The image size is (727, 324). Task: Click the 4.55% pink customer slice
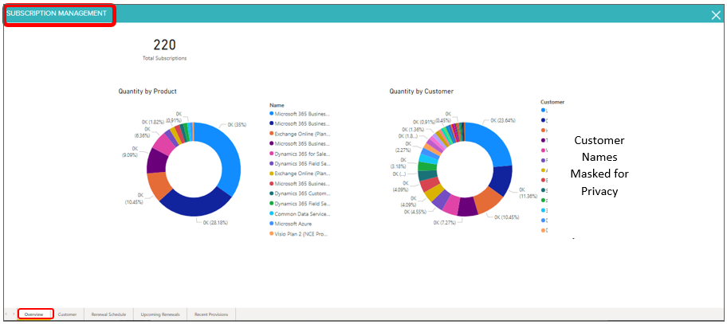(450, 205)
